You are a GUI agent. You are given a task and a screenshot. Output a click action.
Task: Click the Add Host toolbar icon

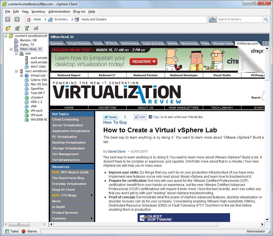click(x=27, y=28)
